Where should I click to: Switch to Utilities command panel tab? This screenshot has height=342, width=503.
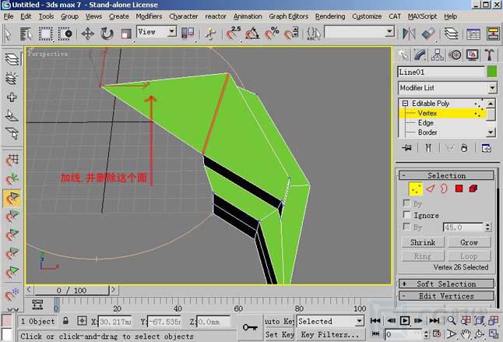pyautogui.click(x=489, y=55)
